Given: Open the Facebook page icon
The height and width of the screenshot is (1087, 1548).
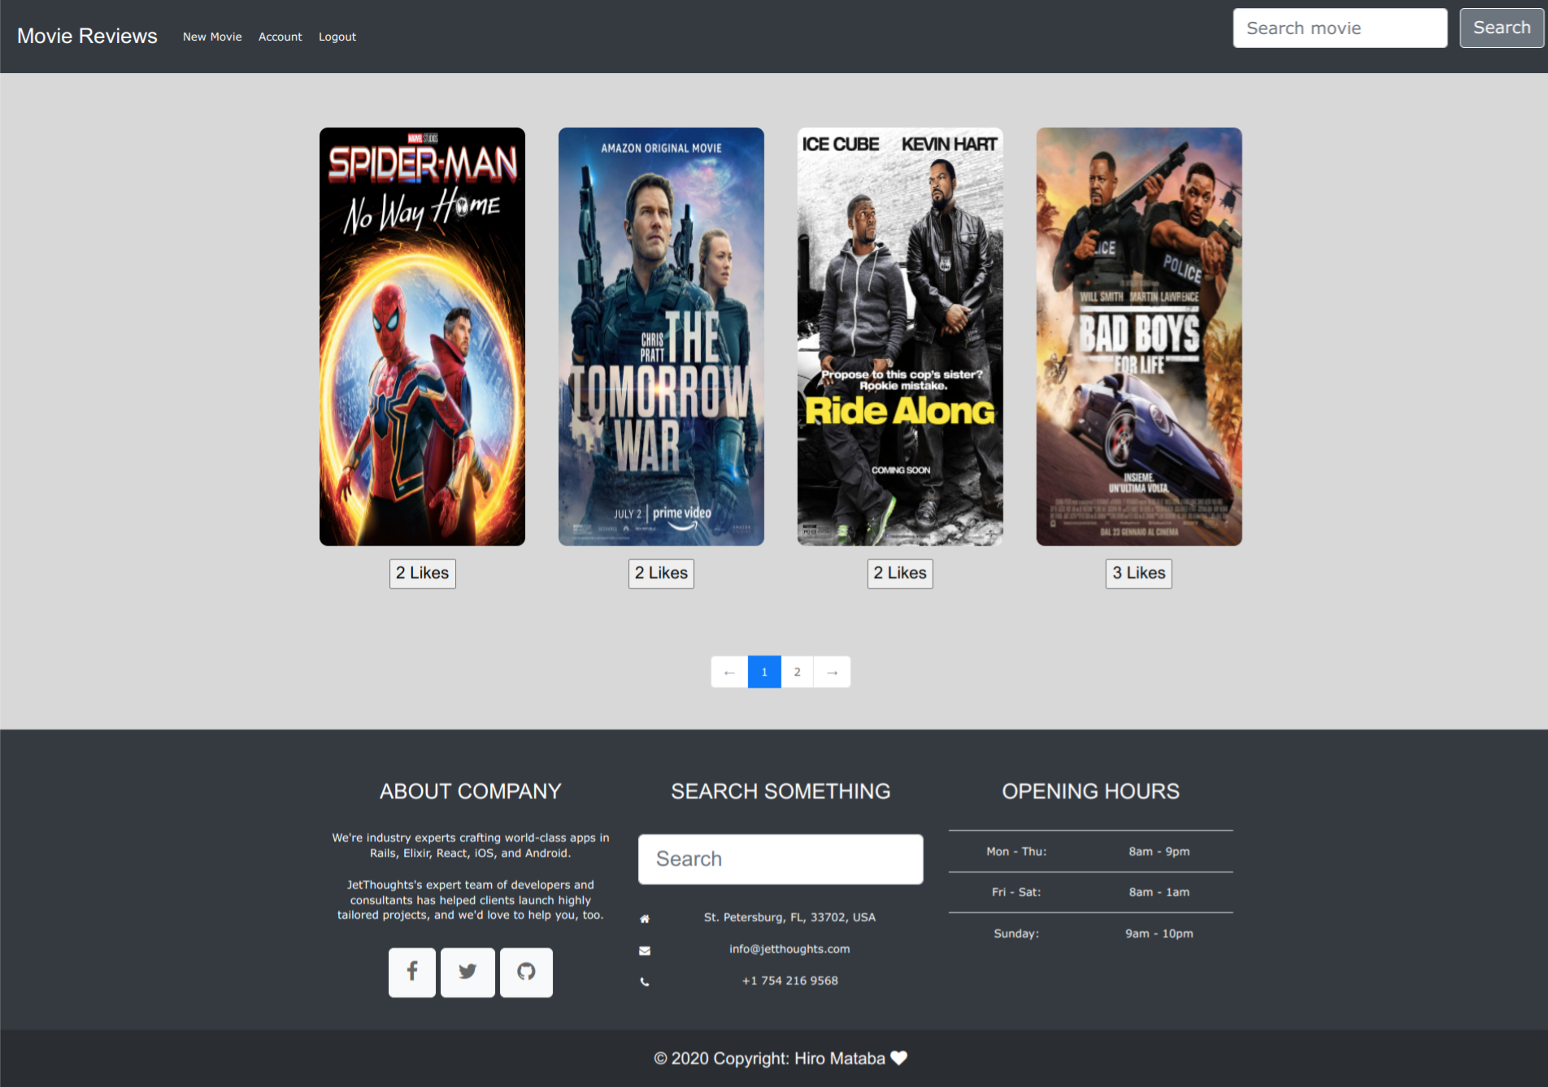Looking at the screenshot, I should [411, 972].
